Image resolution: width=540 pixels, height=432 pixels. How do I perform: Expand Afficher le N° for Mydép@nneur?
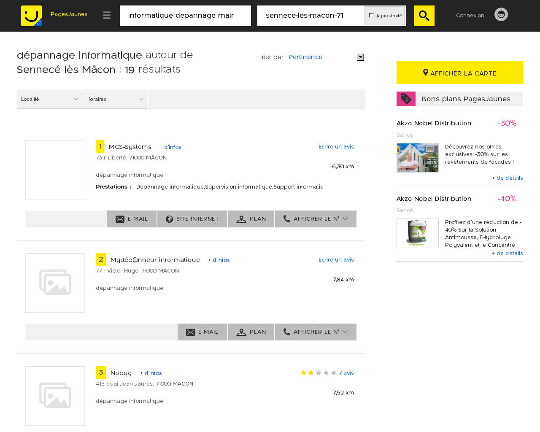[316, 332]
